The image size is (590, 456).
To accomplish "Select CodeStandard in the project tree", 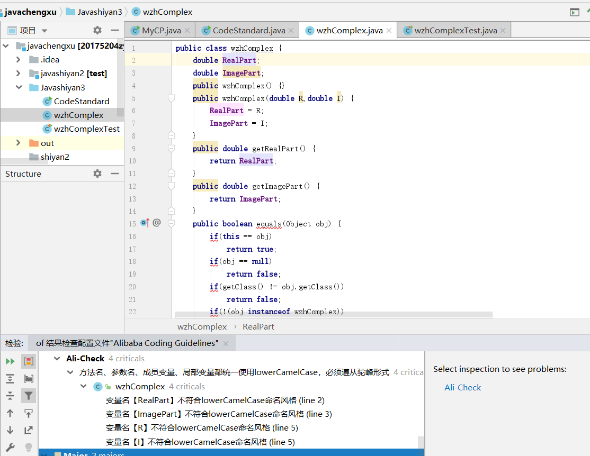I will pyautogui.click(x=81, y=101).
